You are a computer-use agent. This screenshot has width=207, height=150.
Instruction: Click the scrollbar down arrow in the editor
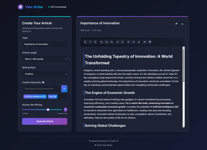click(x=183, y=126)
